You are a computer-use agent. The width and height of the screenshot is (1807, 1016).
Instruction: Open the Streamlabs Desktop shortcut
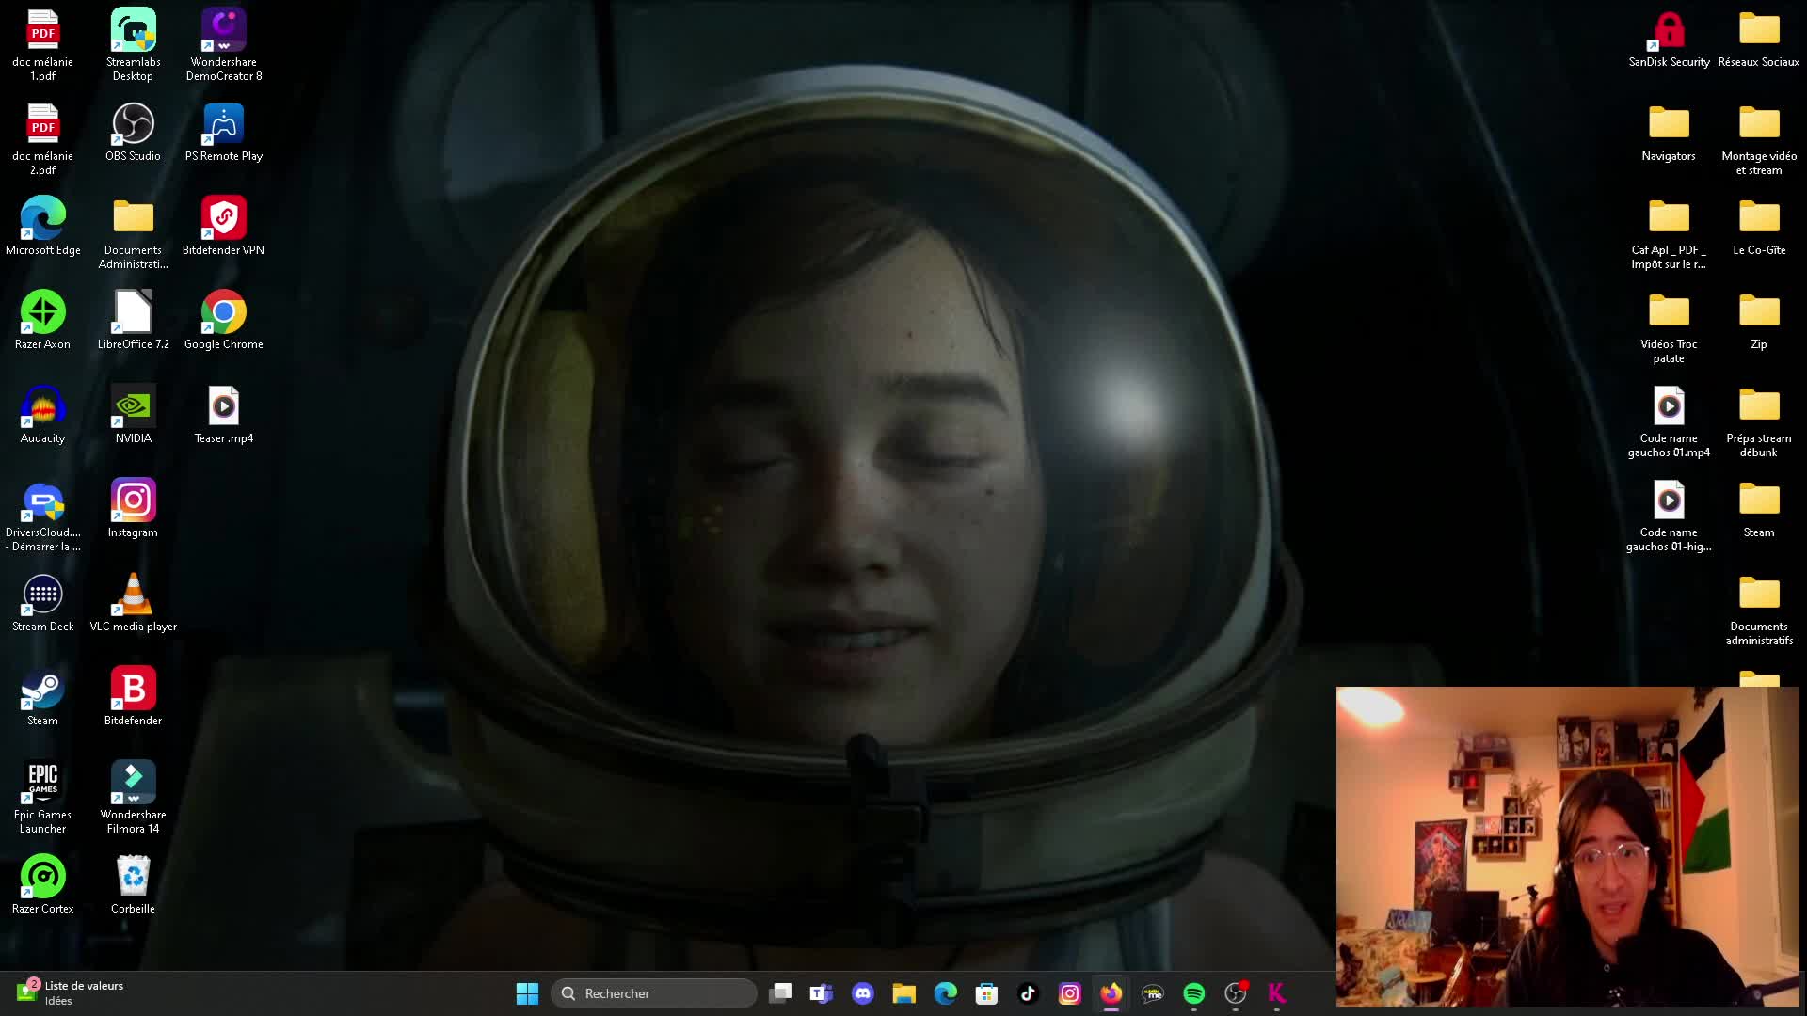pos(133,44)
